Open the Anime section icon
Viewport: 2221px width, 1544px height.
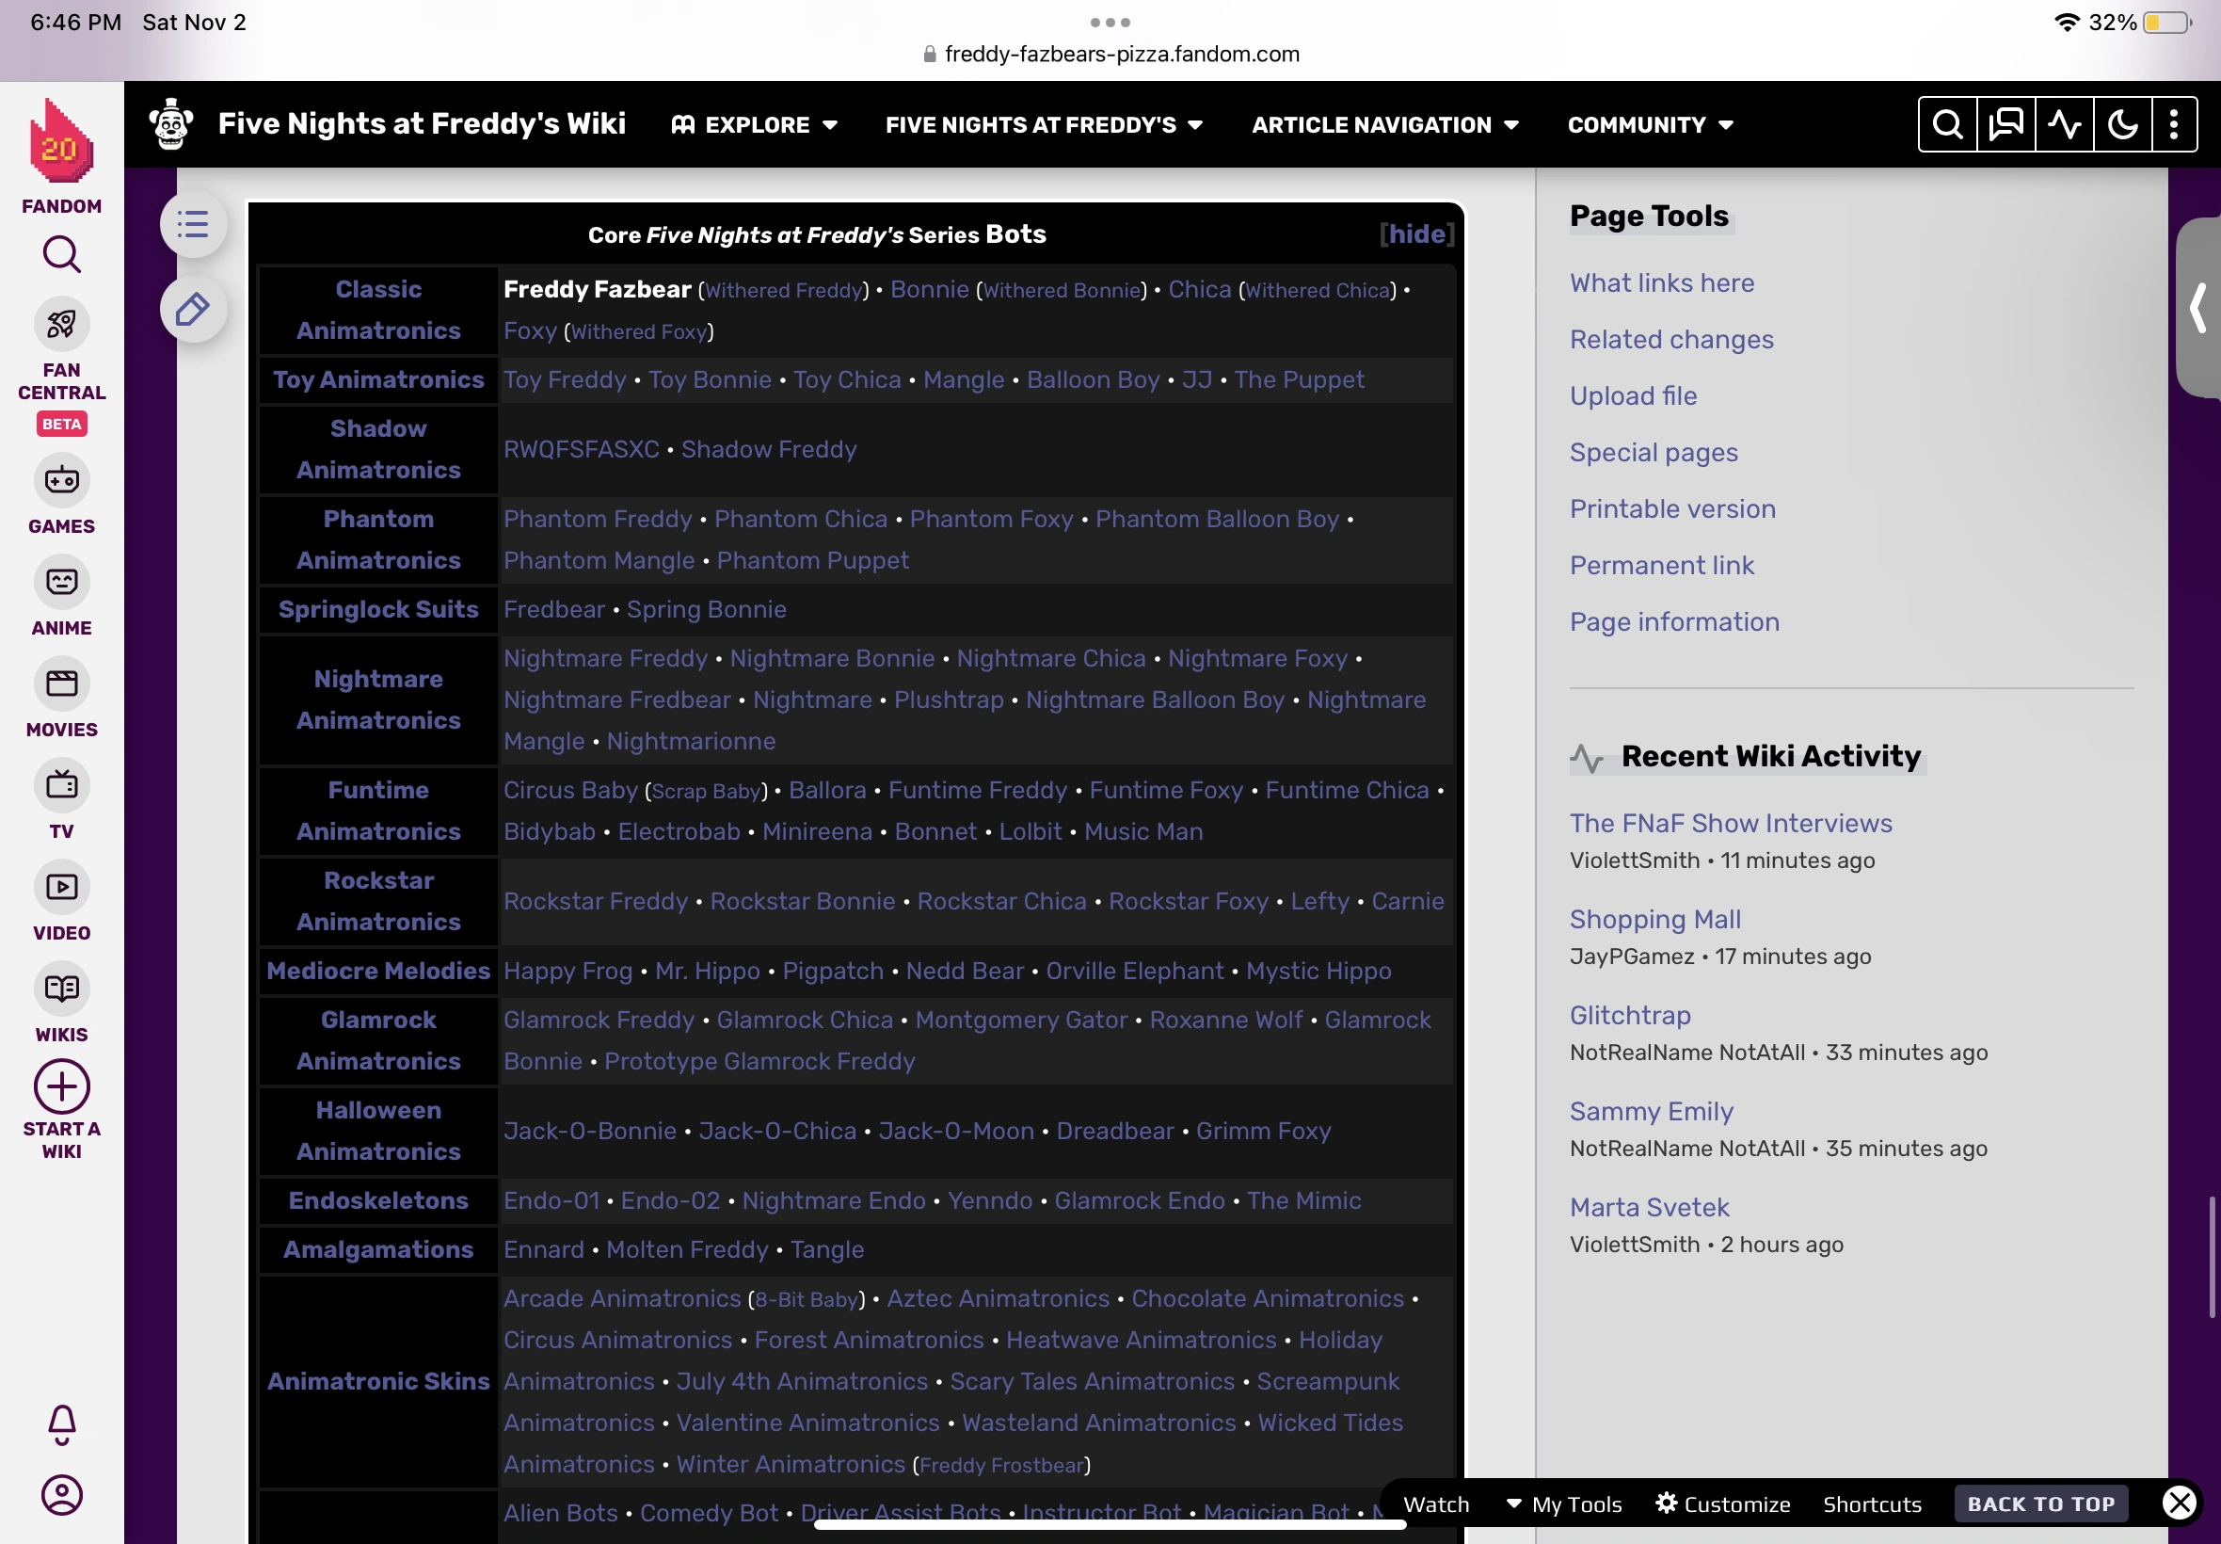(x=61, y=583)
